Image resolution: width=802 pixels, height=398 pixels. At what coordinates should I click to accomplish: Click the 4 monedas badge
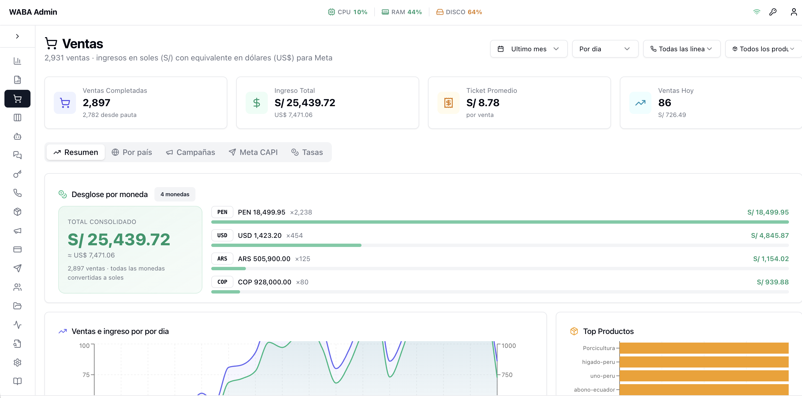pos(175,194)
